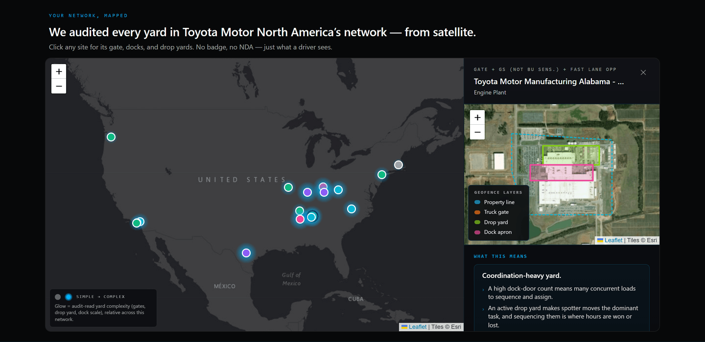The width and height of the screenshot is (705, 342).
Task: Select the mauve marker behind the purple one
Action: 323,185
